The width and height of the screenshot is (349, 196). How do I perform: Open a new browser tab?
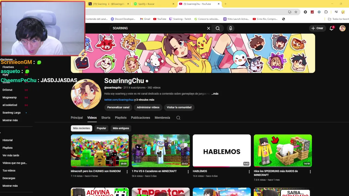(x=225, y=4)
